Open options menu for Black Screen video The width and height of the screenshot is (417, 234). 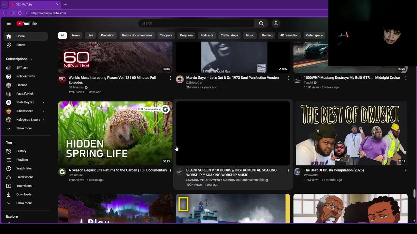point(288,171)
